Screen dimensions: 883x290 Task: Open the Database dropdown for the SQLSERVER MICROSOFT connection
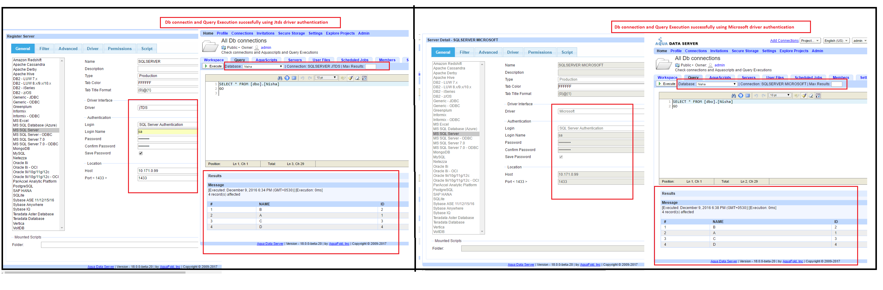[x=716, y=84]
